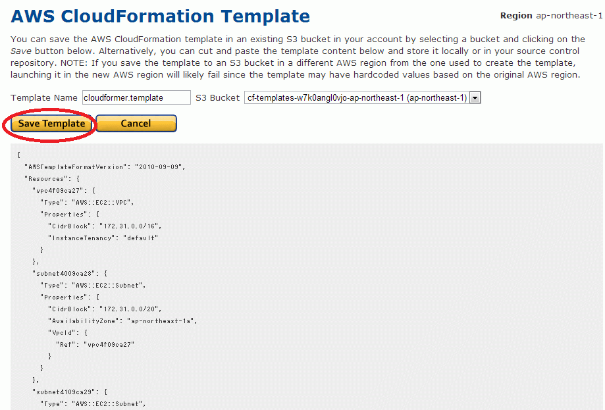This screenshot has height=410, width=605.
Task: Click the AWS::EC2::VPC type line
Action: click(87, 203)
